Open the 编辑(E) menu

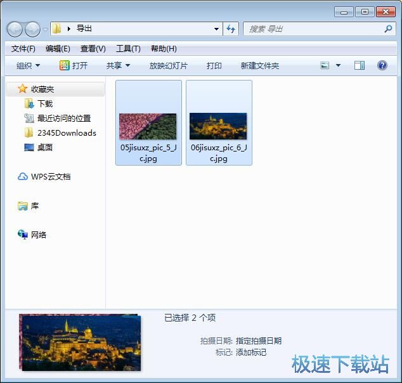pos(58,49)
